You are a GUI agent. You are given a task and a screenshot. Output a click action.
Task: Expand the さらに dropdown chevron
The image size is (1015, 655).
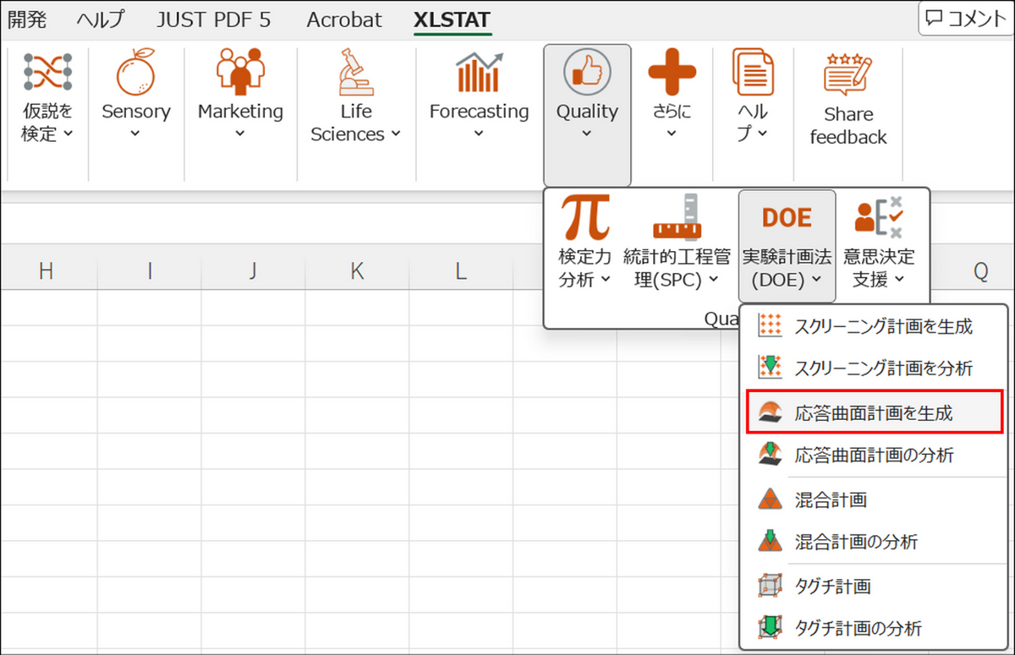pyautogui.click(x=672, y=134)
